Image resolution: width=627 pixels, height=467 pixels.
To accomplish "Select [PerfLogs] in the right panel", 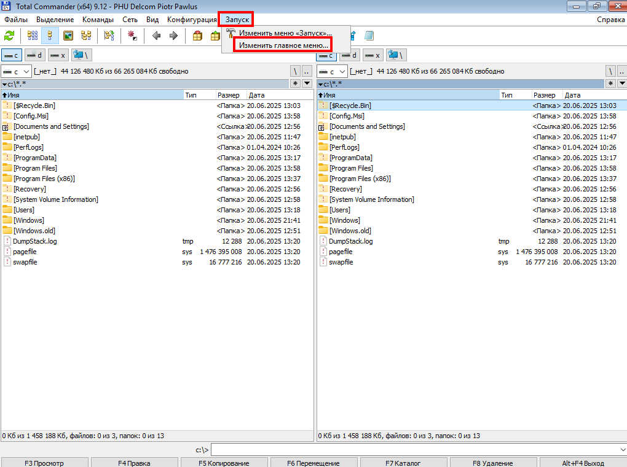I will (344, 147).
